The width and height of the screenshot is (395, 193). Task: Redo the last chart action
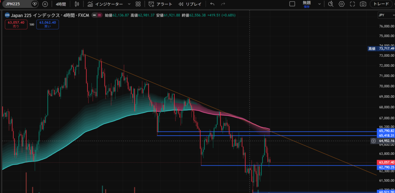(223, 4)
